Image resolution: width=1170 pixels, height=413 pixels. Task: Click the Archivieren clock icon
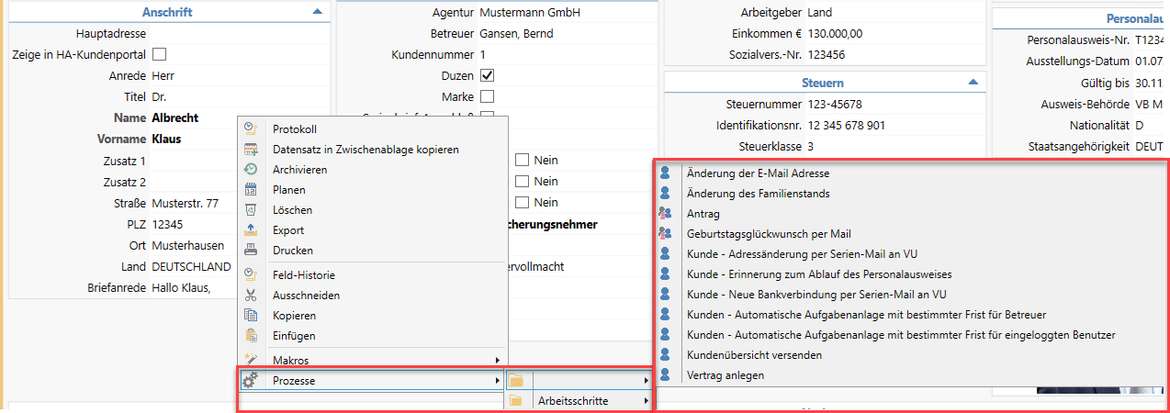click(251, 170)
